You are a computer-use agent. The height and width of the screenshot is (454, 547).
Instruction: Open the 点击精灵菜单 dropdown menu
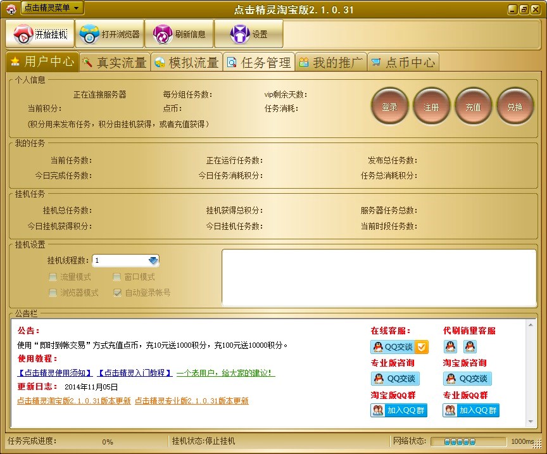point(53,8)
